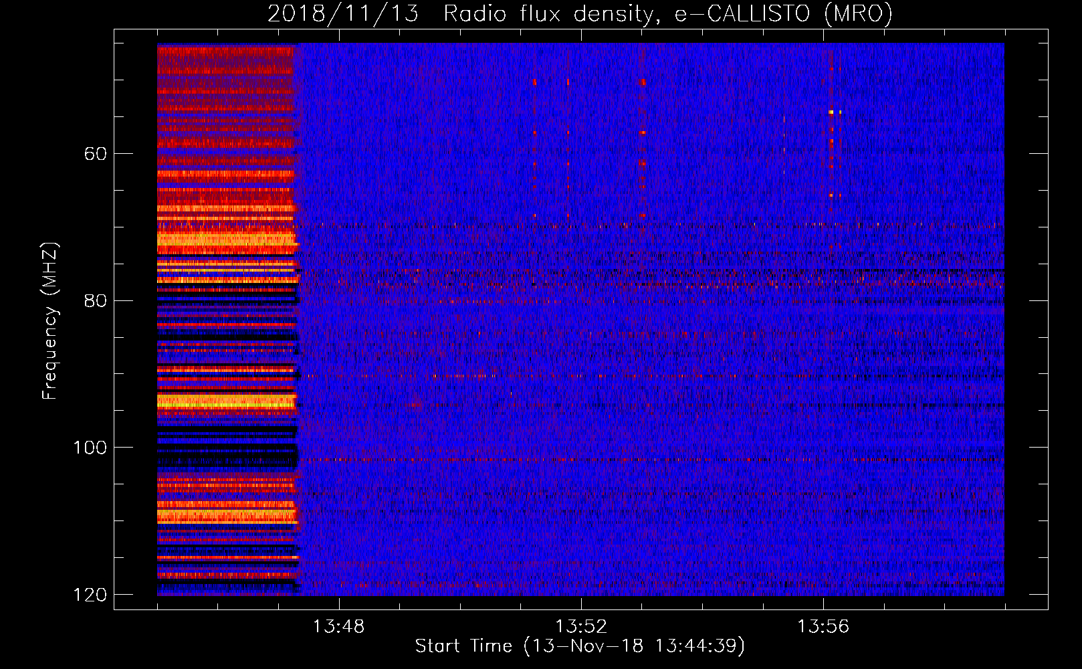Click the 100 frequency tick label
Image resolution: width=1082 pixels, height=669 pixels.
coord(90,448)
